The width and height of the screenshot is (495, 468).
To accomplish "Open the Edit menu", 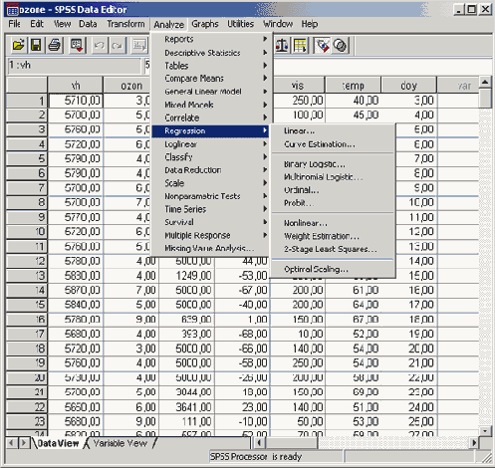I will click(x=37, y=24).
